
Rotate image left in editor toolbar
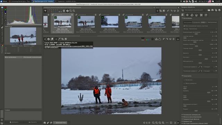tap(164, 39)
